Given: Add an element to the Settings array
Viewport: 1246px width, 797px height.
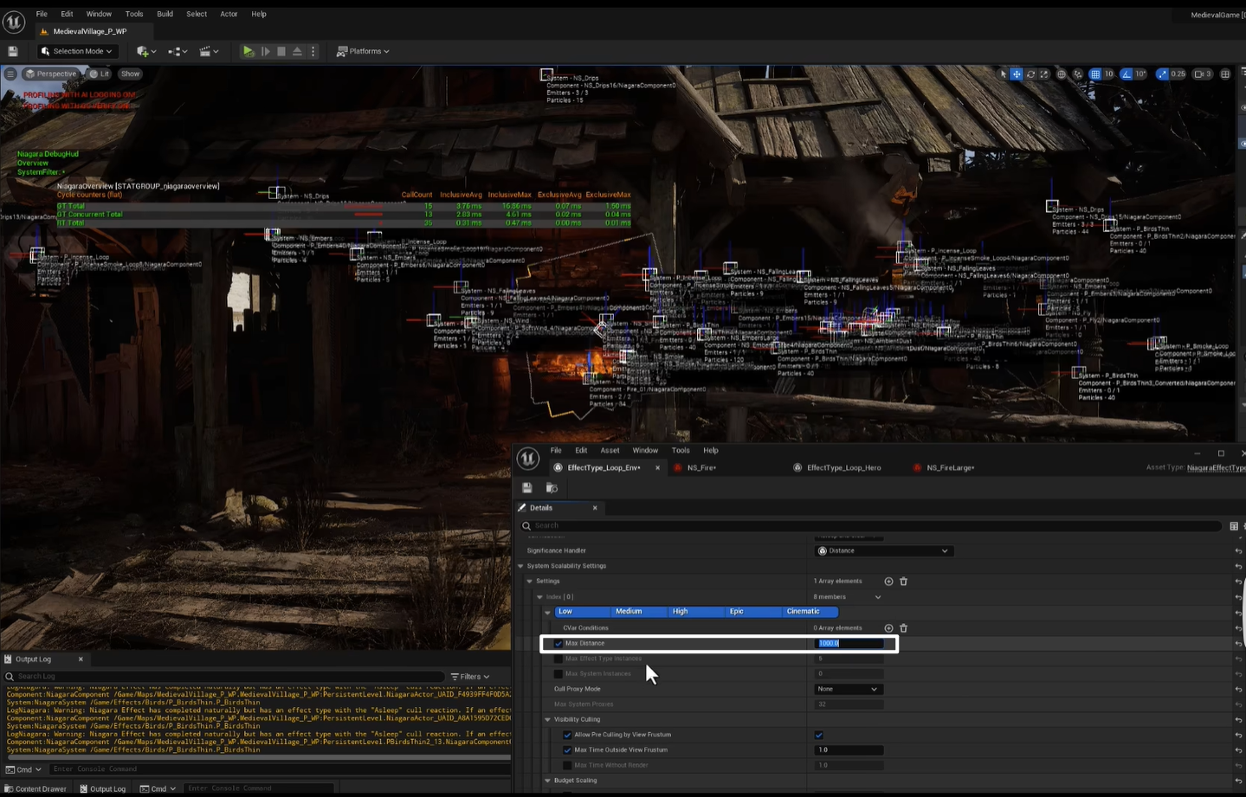Looking at the screenshot, I should (888, 582).
